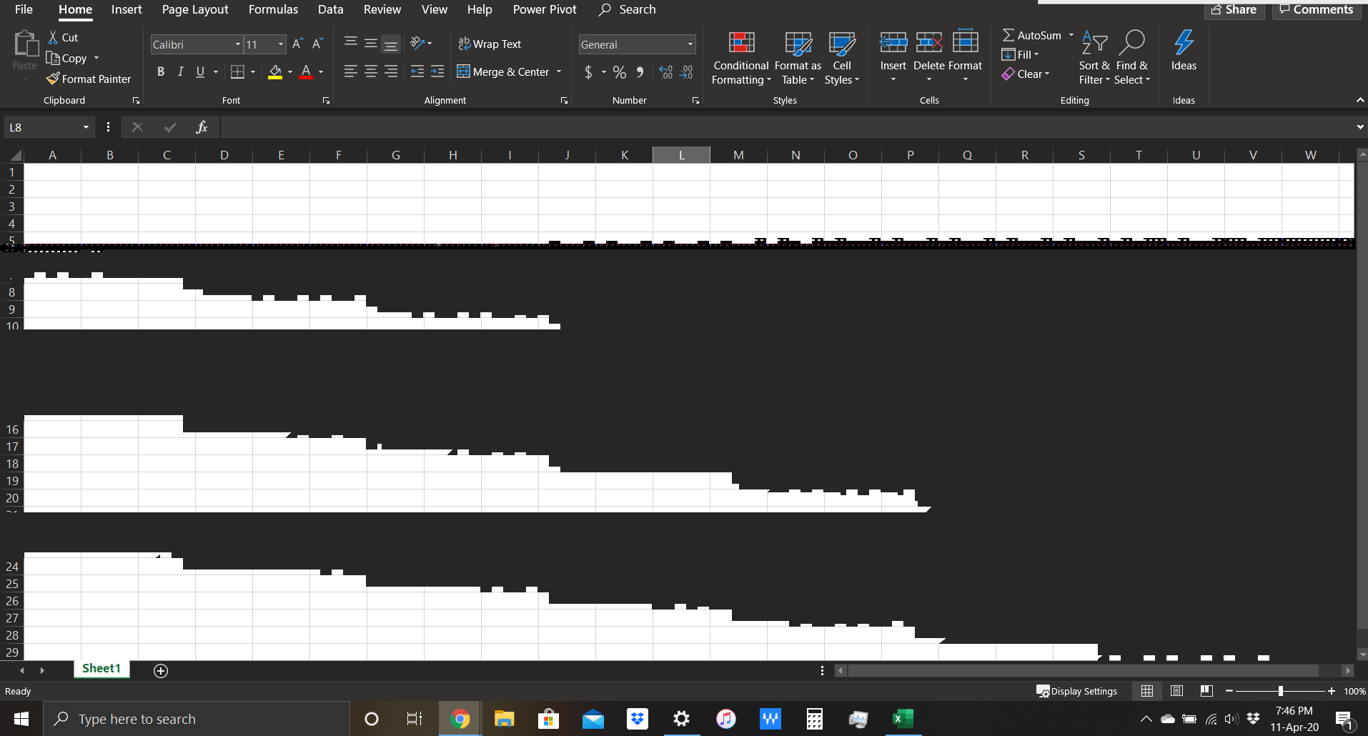Image resolution: width=1368 pixels, height=736 pixels.
Task: Select the Sheet1 worksheet tab
Action: [101, 669]
